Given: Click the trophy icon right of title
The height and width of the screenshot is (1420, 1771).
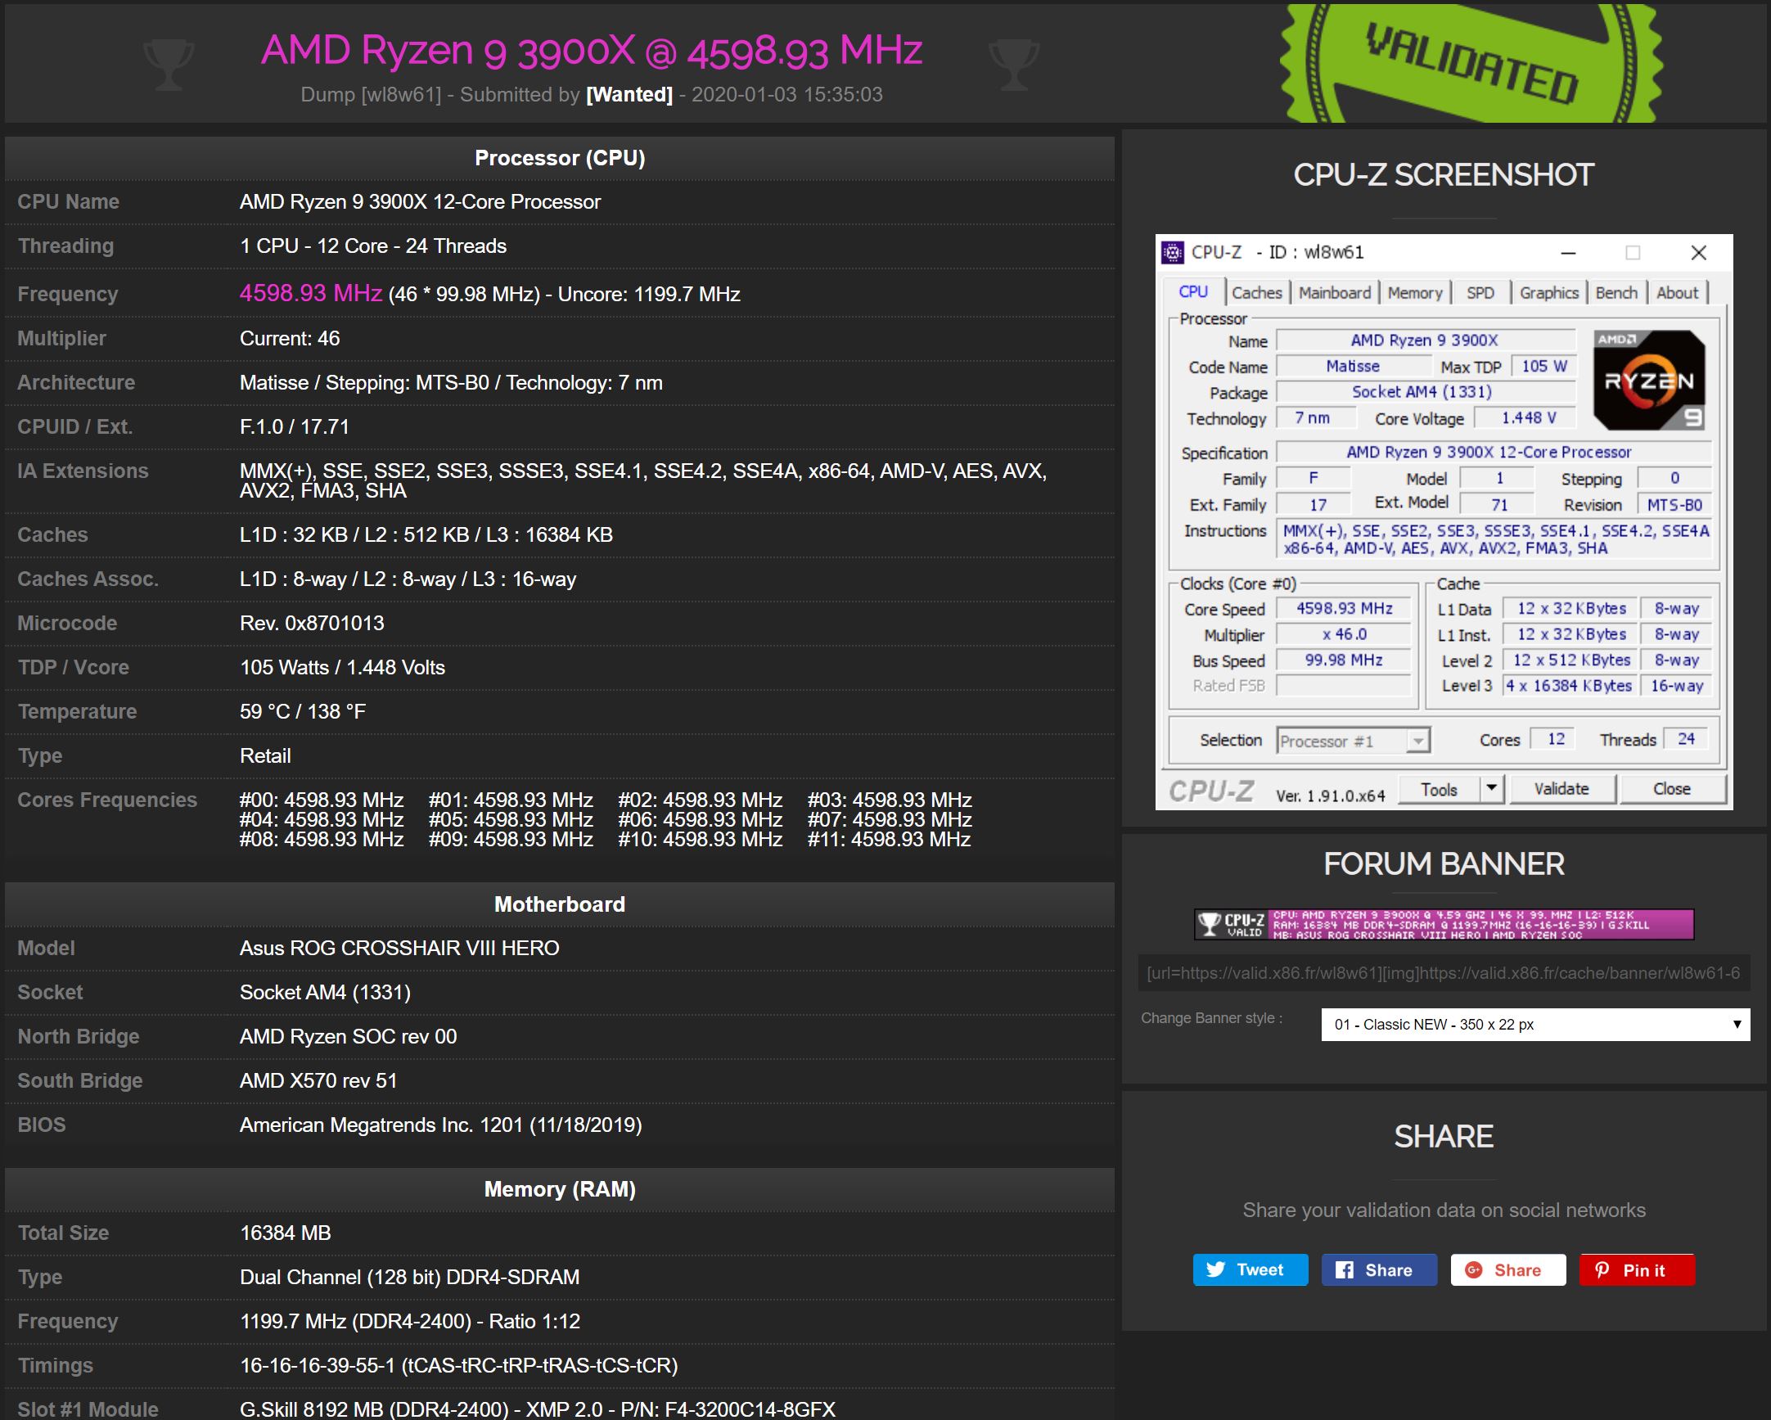Looking at the screenshot, I should (x=1014, y=65).
